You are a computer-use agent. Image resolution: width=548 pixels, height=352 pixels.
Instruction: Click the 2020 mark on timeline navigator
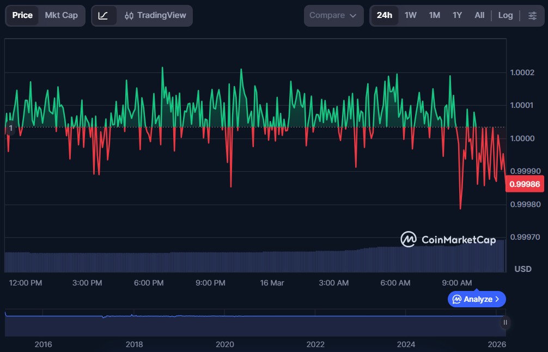224,344
